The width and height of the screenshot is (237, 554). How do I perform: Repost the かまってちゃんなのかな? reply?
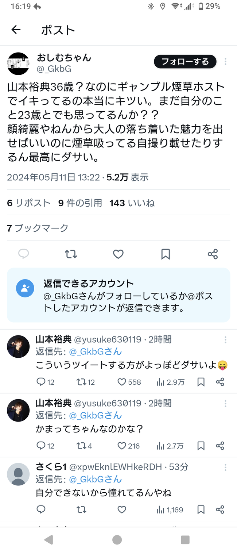coord(84,446)
